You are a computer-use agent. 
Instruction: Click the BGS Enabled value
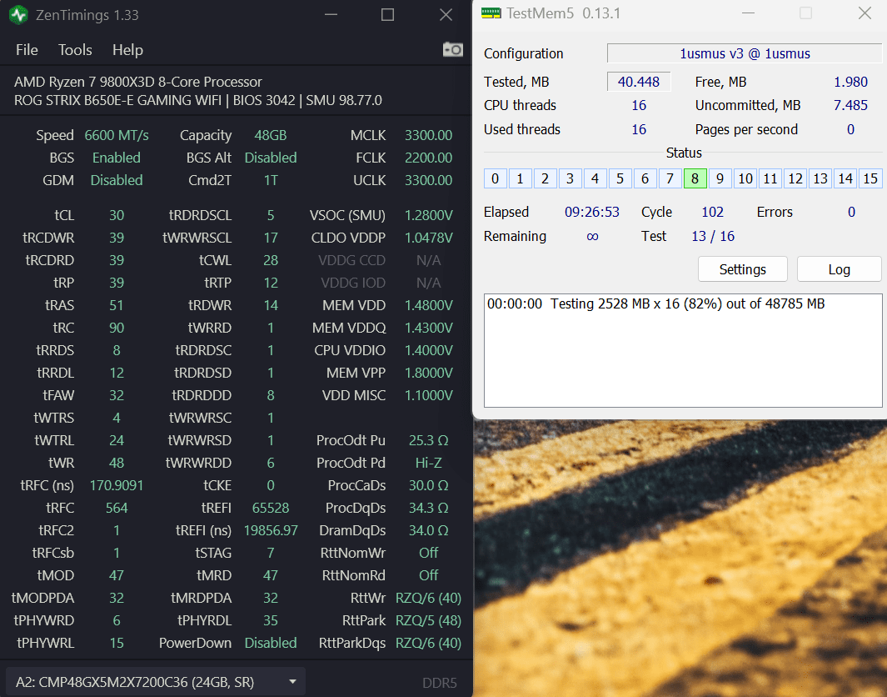point(117,158)
